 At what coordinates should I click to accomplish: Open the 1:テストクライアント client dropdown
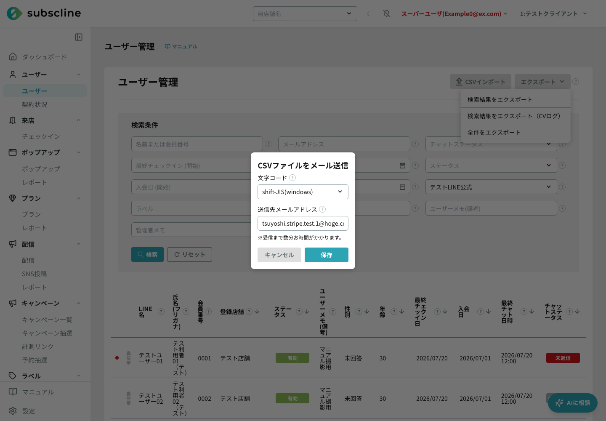tap(553, 13)
